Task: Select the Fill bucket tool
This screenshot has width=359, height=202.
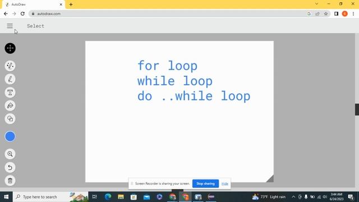Action: point(10,105)
